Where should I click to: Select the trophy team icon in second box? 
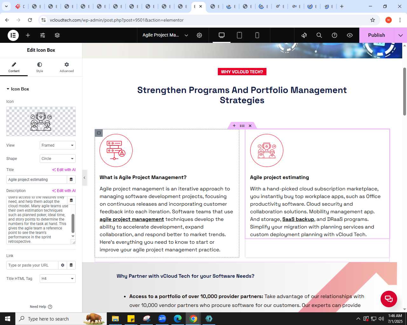click(266, 150)
